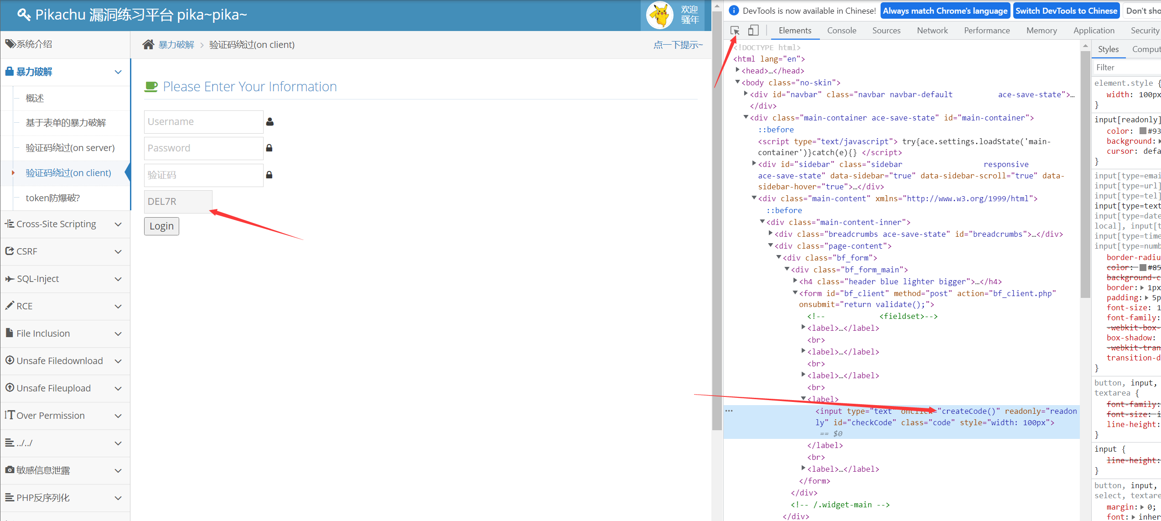Toggle the device toolbar icon

point(753,31)
